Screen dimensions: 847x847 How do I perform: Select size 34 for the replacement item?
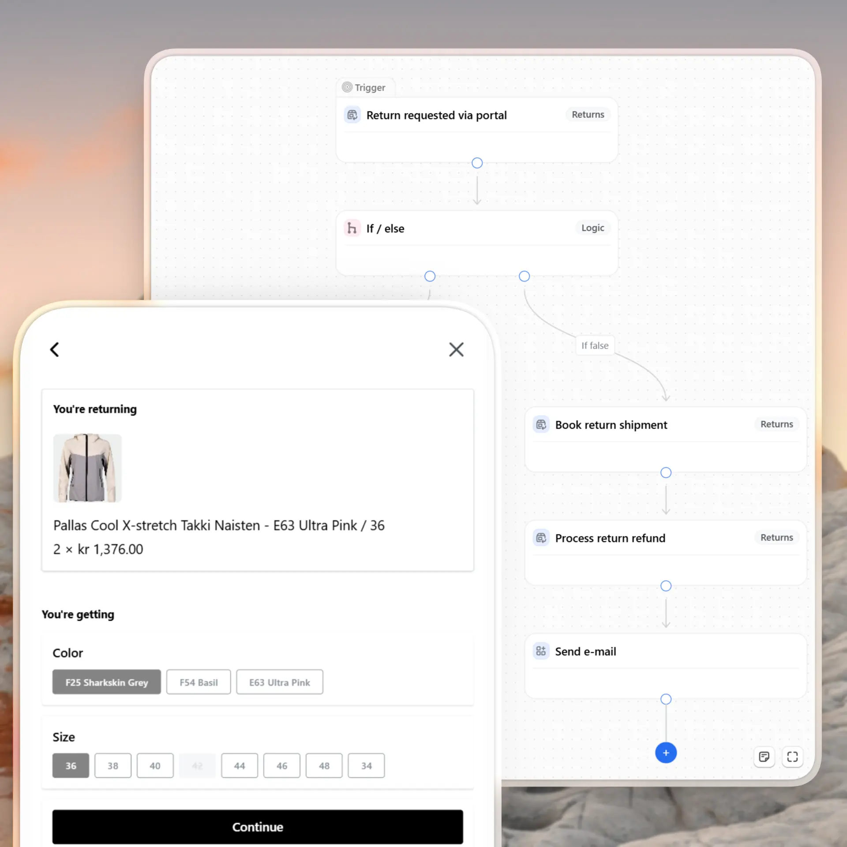pyautogui.click(x=366, y=765)
